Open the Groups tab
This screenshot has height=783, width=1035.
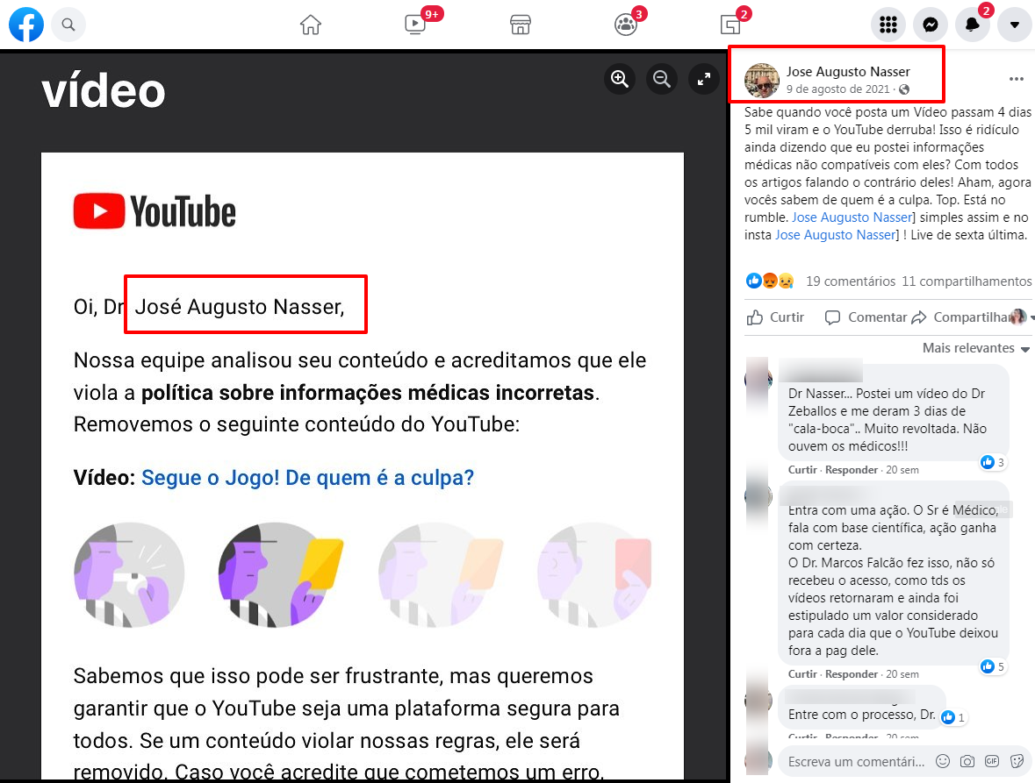coord(625,25)
